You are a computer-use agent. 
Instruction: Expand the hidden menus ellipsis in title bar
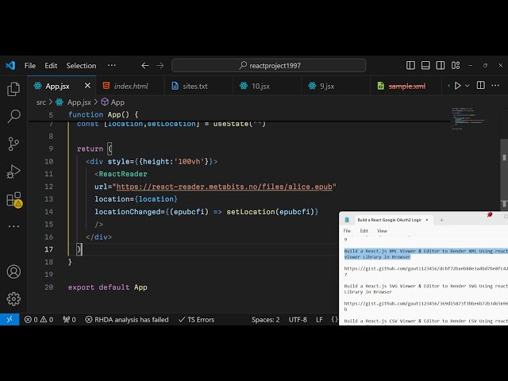pos(111,66)
